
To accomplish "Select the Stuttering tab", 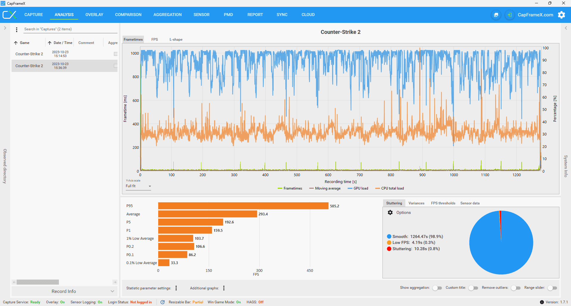I will coord(394,203).
